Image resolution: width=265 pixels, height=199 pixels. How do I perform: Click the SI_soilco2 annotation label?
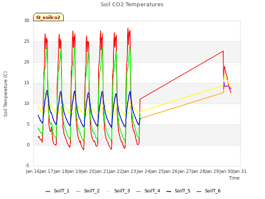[48, 17]
